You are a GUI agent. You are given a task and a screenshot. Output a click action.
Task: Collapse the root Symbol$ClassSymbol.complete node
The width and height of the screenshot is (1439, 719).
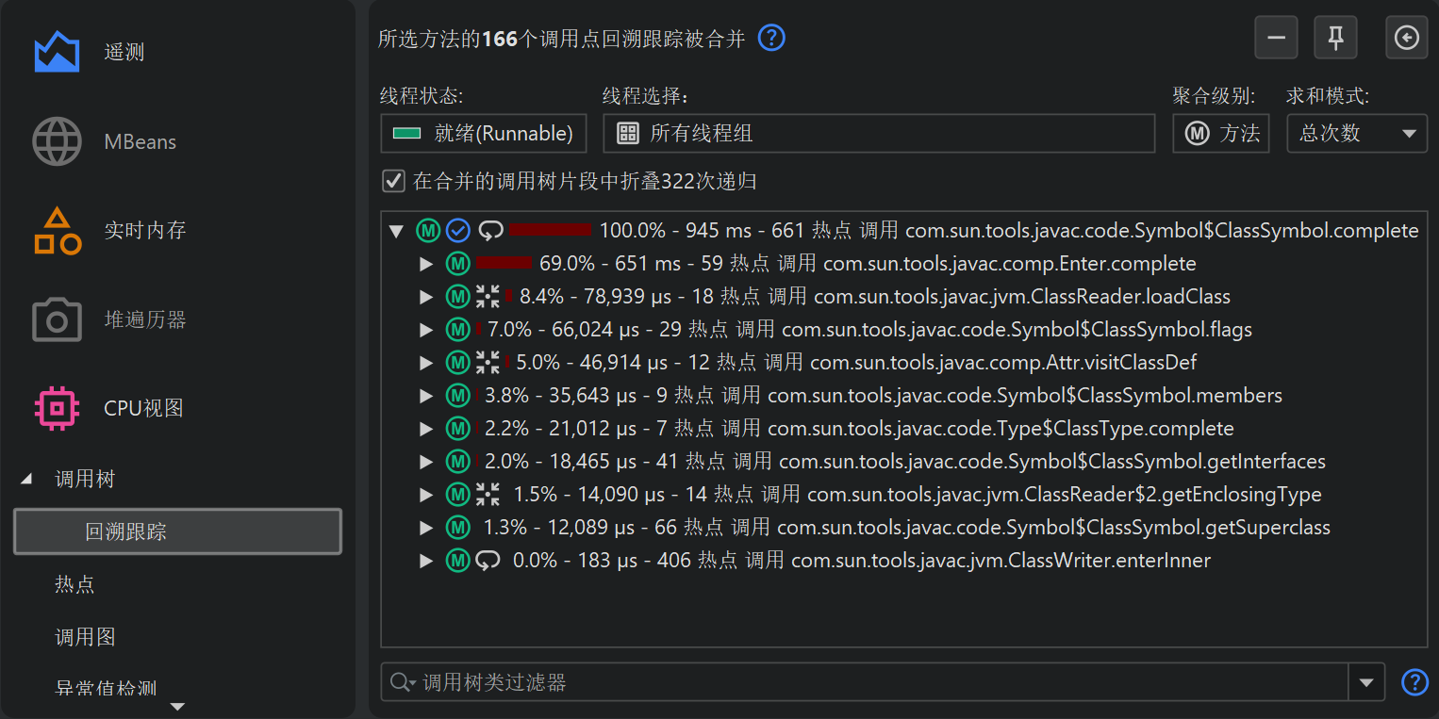pyautogui.click(x=396, y=231)
